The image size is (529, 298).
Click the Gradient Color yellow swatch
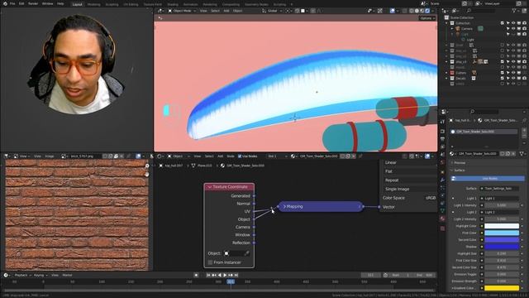pos(502,288)
